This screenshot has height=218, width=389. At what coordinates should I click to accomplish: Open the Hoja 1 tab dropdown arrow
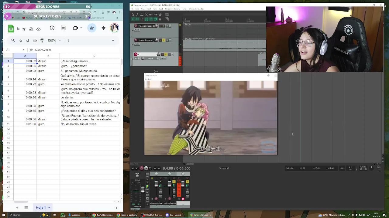pos(49,208)
